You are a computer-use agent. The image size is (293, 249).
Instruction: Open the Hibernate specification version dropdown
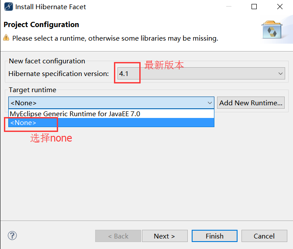pyautogui.click(x=281, y=74)
